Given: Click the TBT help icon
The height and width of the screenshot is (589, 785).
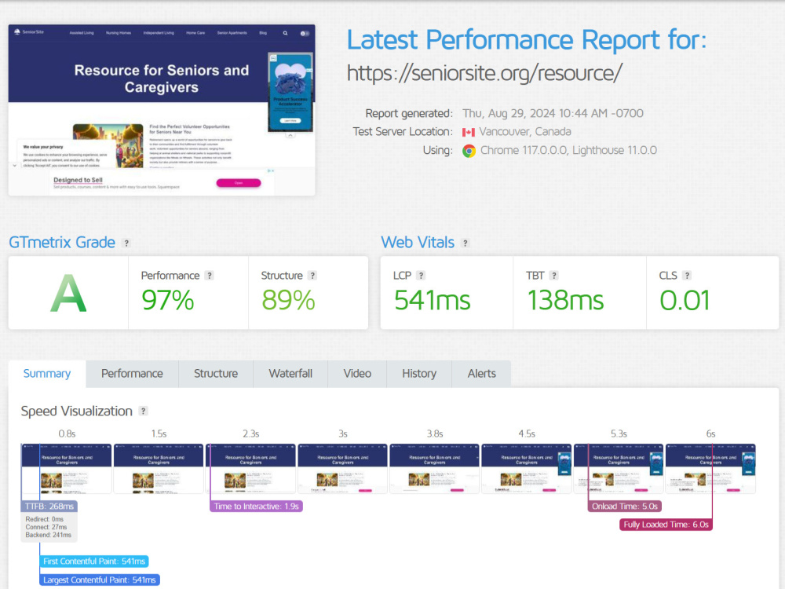Looking at the screenshot, I should [x=553, y=276].
